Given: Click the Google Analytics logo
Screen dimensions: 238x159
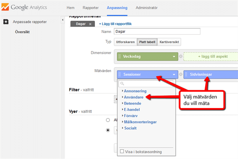Looking at the screenshot, I should (x=24, y=7).
